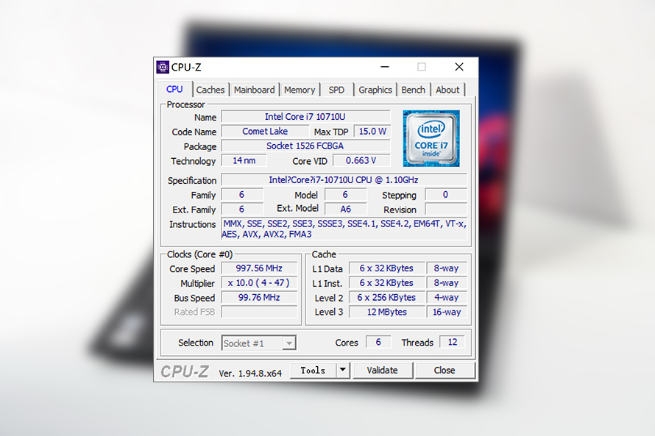Show the Graphics tab
Image resolution: width=655 pixels, height=436 pixels.
tap(375, 90)
